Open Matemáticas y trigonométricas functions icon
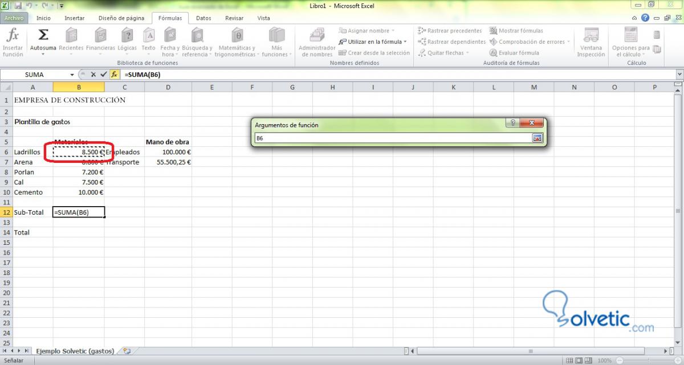The width and height of the screenshot is (684, 365). point(237,35)
